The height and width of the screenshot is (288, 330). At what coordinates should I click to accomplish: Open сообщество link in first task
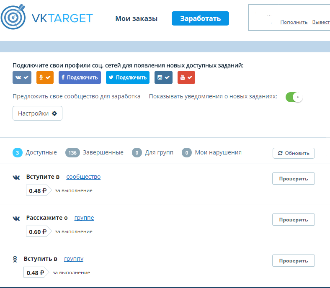click(84, 177)
